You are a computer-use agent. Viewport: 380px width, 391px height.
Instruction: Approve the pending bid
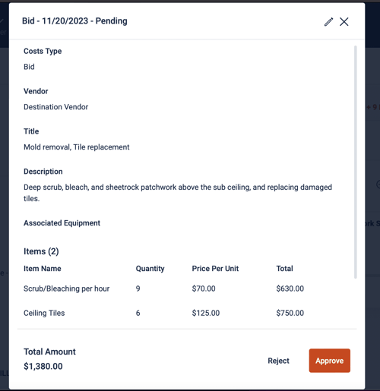(330, 361)
